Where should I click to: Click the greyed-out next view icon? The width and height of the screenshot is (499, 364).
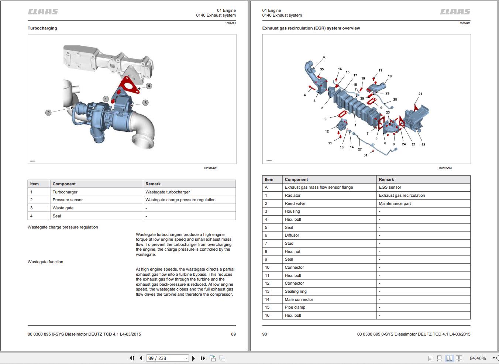pos(222,358)
